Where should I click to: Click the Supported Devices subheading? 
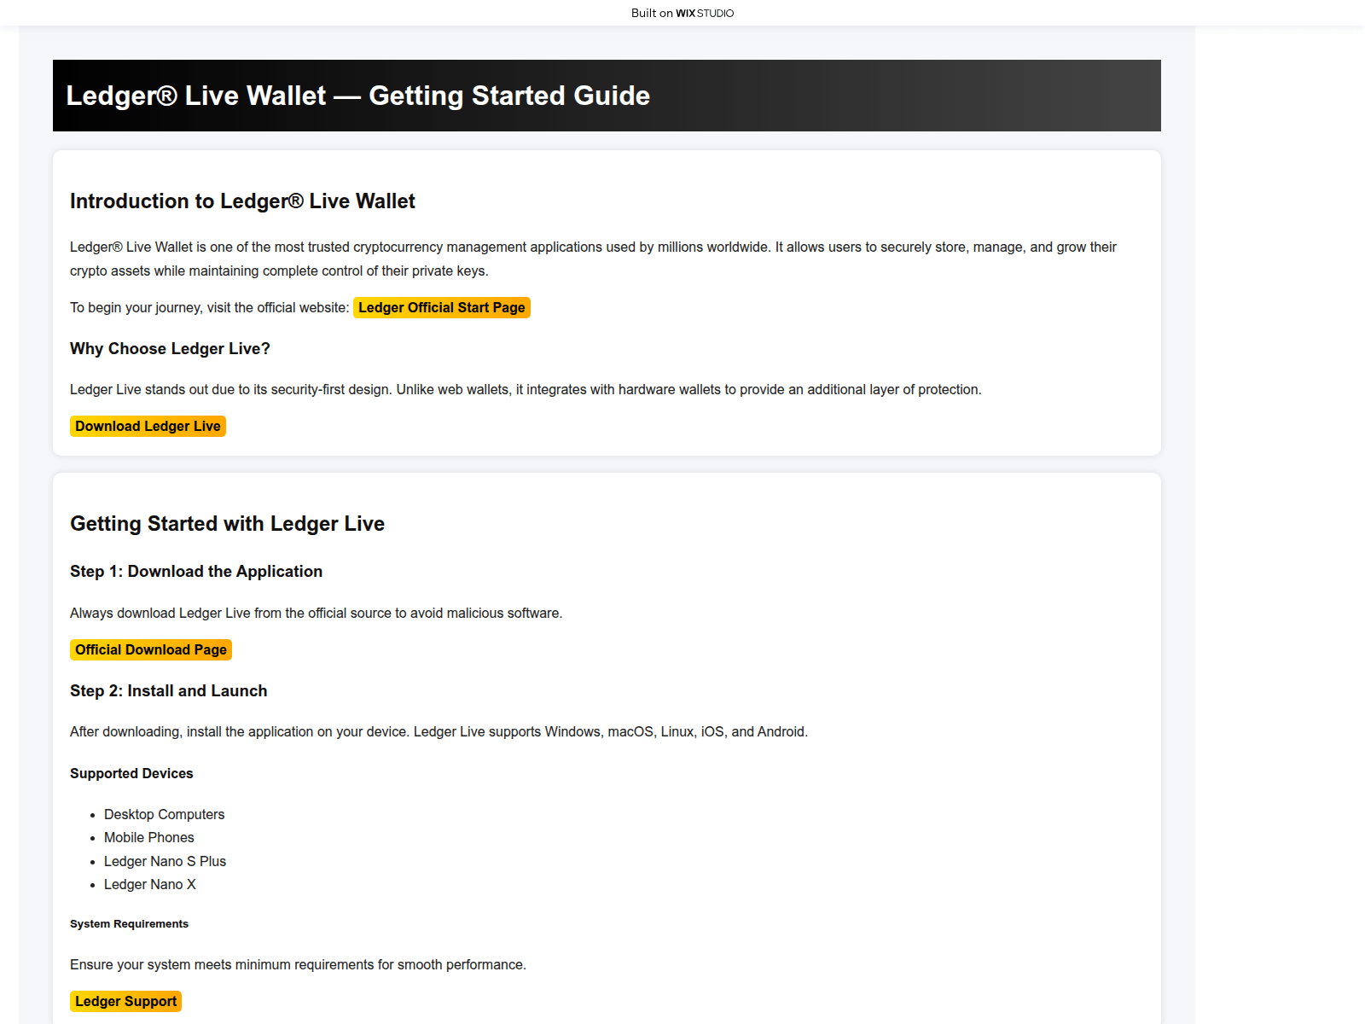pos(131,773)
